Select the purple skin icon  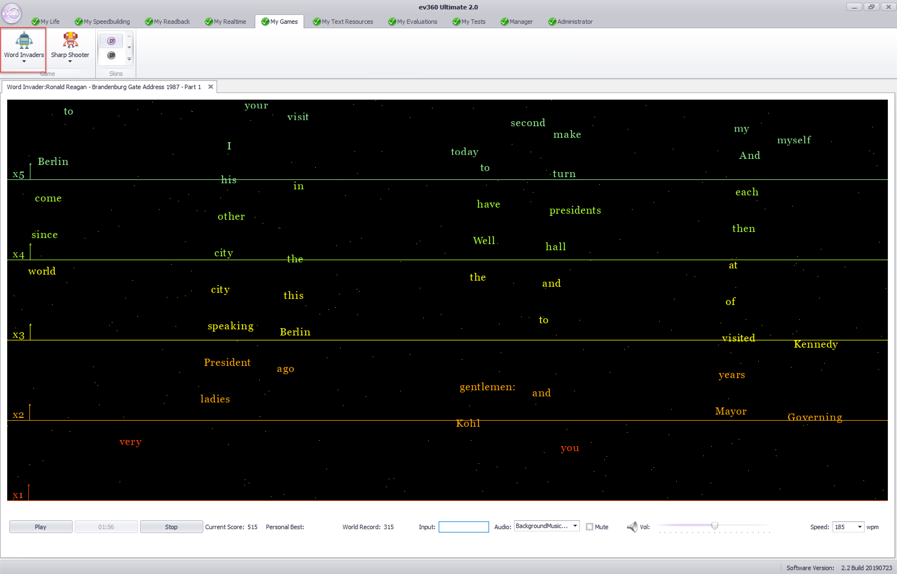pos(111,41)
